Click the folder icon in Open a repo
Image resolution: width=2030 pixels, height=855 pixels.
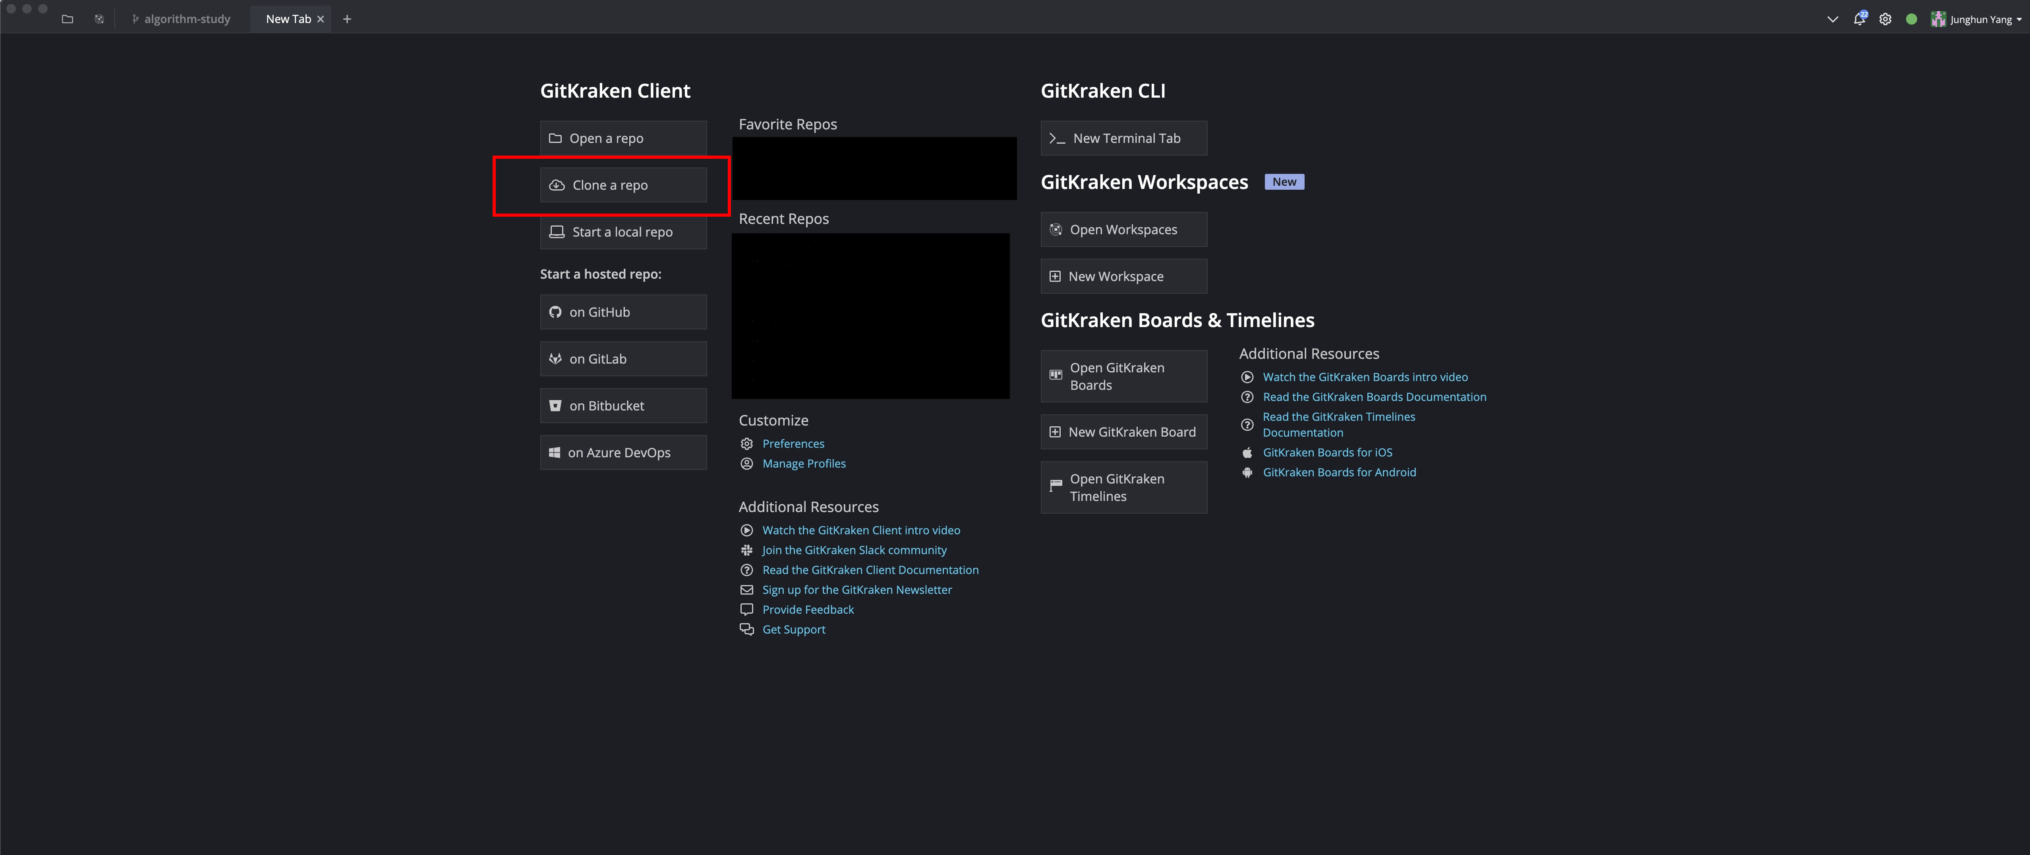click(555, 138)
